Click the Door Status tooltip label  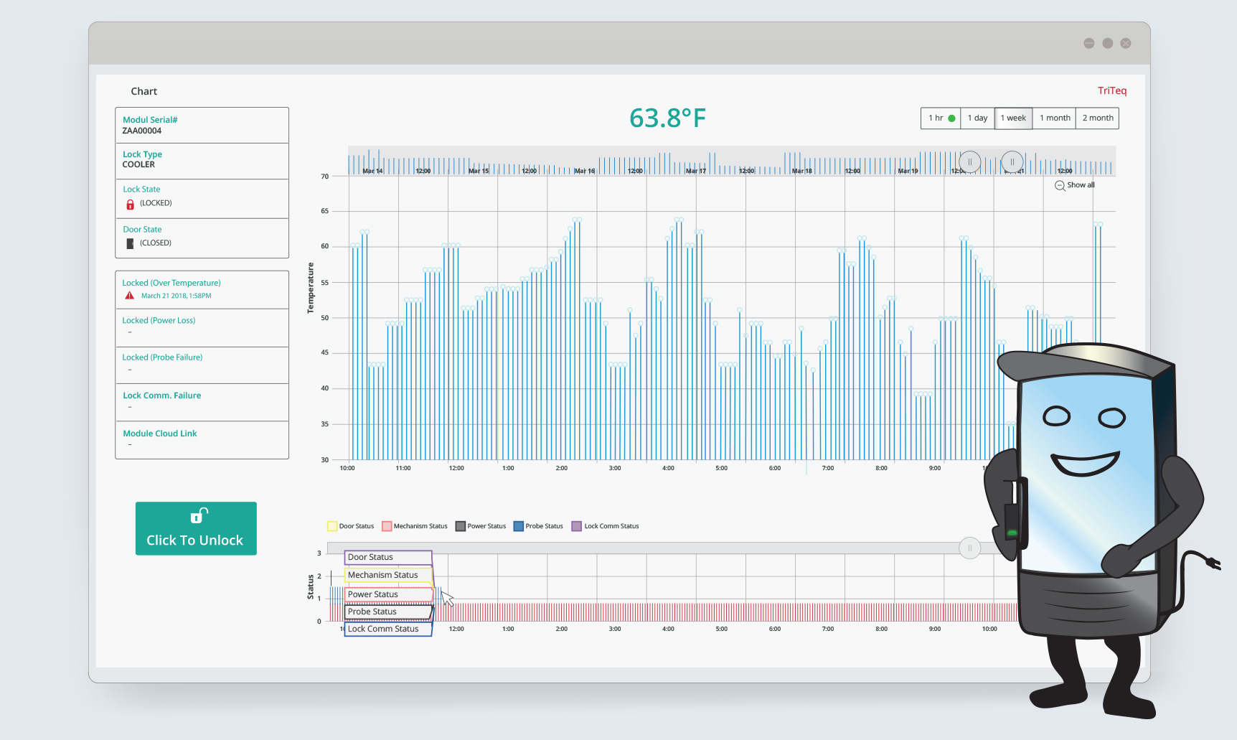click(x=388, y=557)
